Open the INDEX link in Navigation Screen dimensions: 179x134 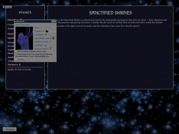tap(37, 28)
